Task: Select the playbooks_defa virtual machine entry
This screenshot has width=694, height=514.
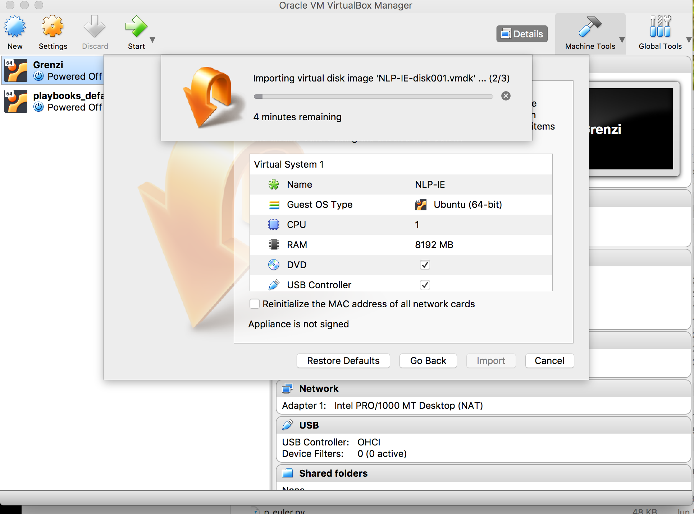Action: click(52, 101)
